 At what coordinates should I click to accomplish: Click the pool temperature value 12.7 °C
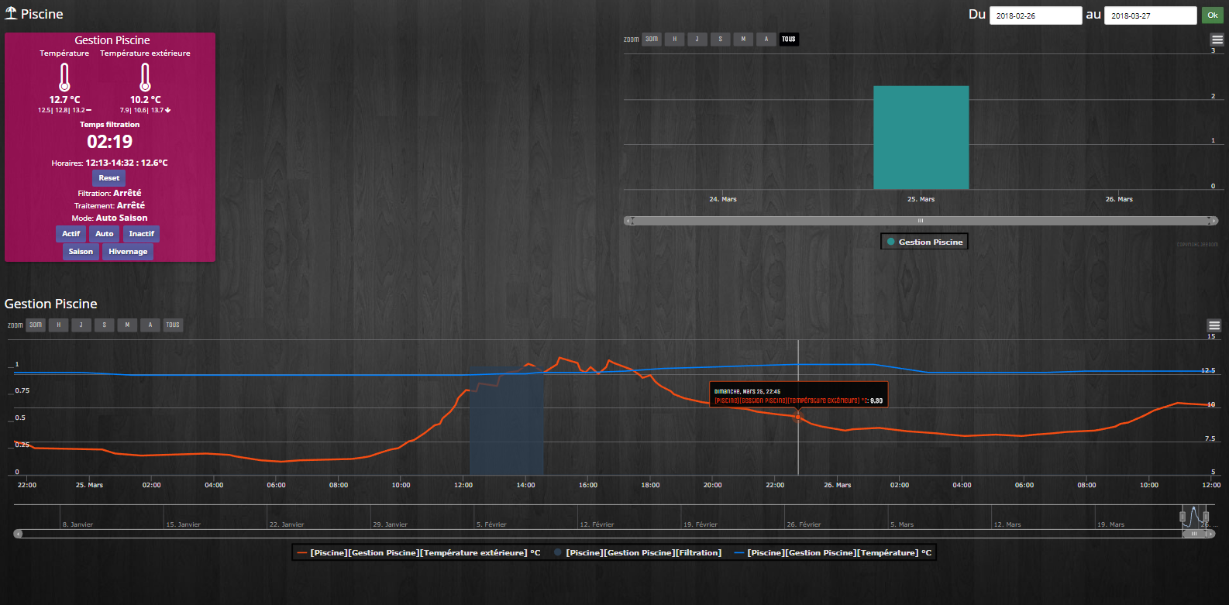[x=65, y=100]
